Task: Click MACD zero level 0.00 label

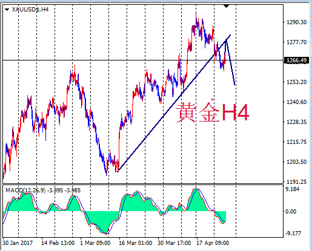Action: [291, 212]
